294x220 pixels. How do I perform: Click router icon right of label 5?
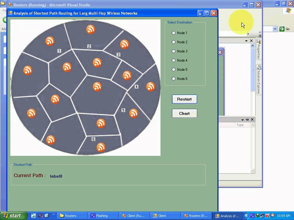tap(134, 113)
